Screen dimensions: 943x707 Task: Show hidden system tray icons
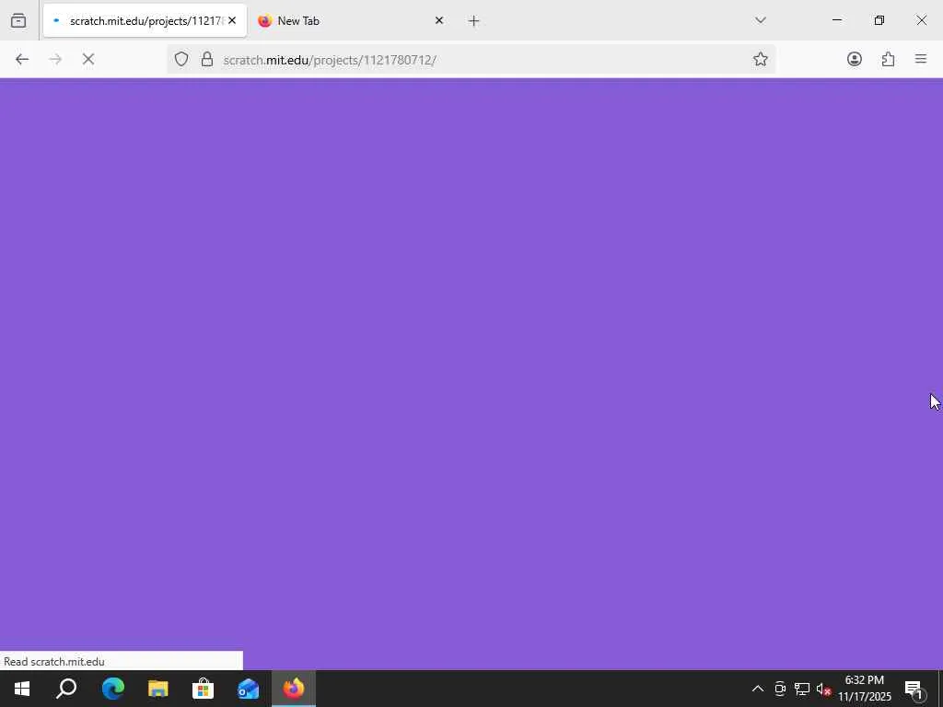(758, 689)
